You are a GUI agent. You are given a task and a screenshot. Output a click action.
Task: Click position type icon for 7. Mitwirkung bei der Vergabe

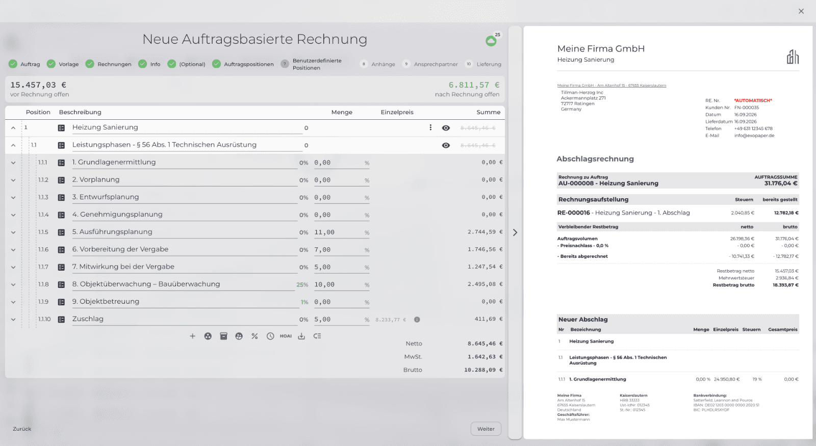(x=61, y=267)
